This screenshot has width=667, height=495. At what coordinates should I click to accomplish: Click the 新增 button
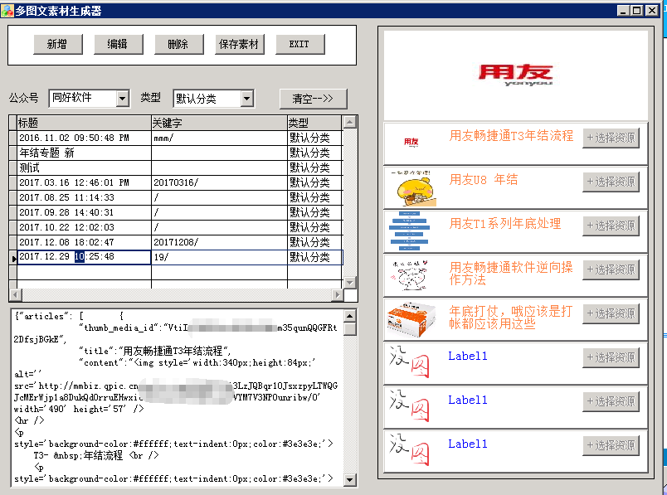(x=58, y=44)
